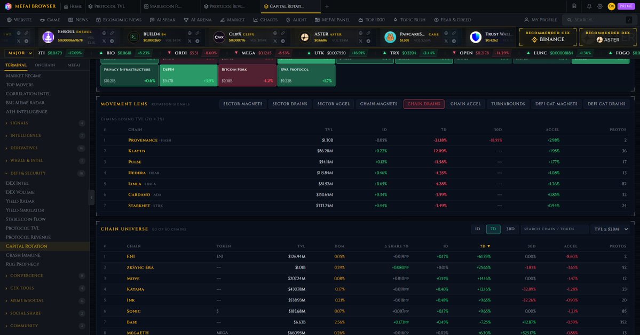Open Ensoul's website globe icon
The image size is (640, 335).
(x=104, y=34)
